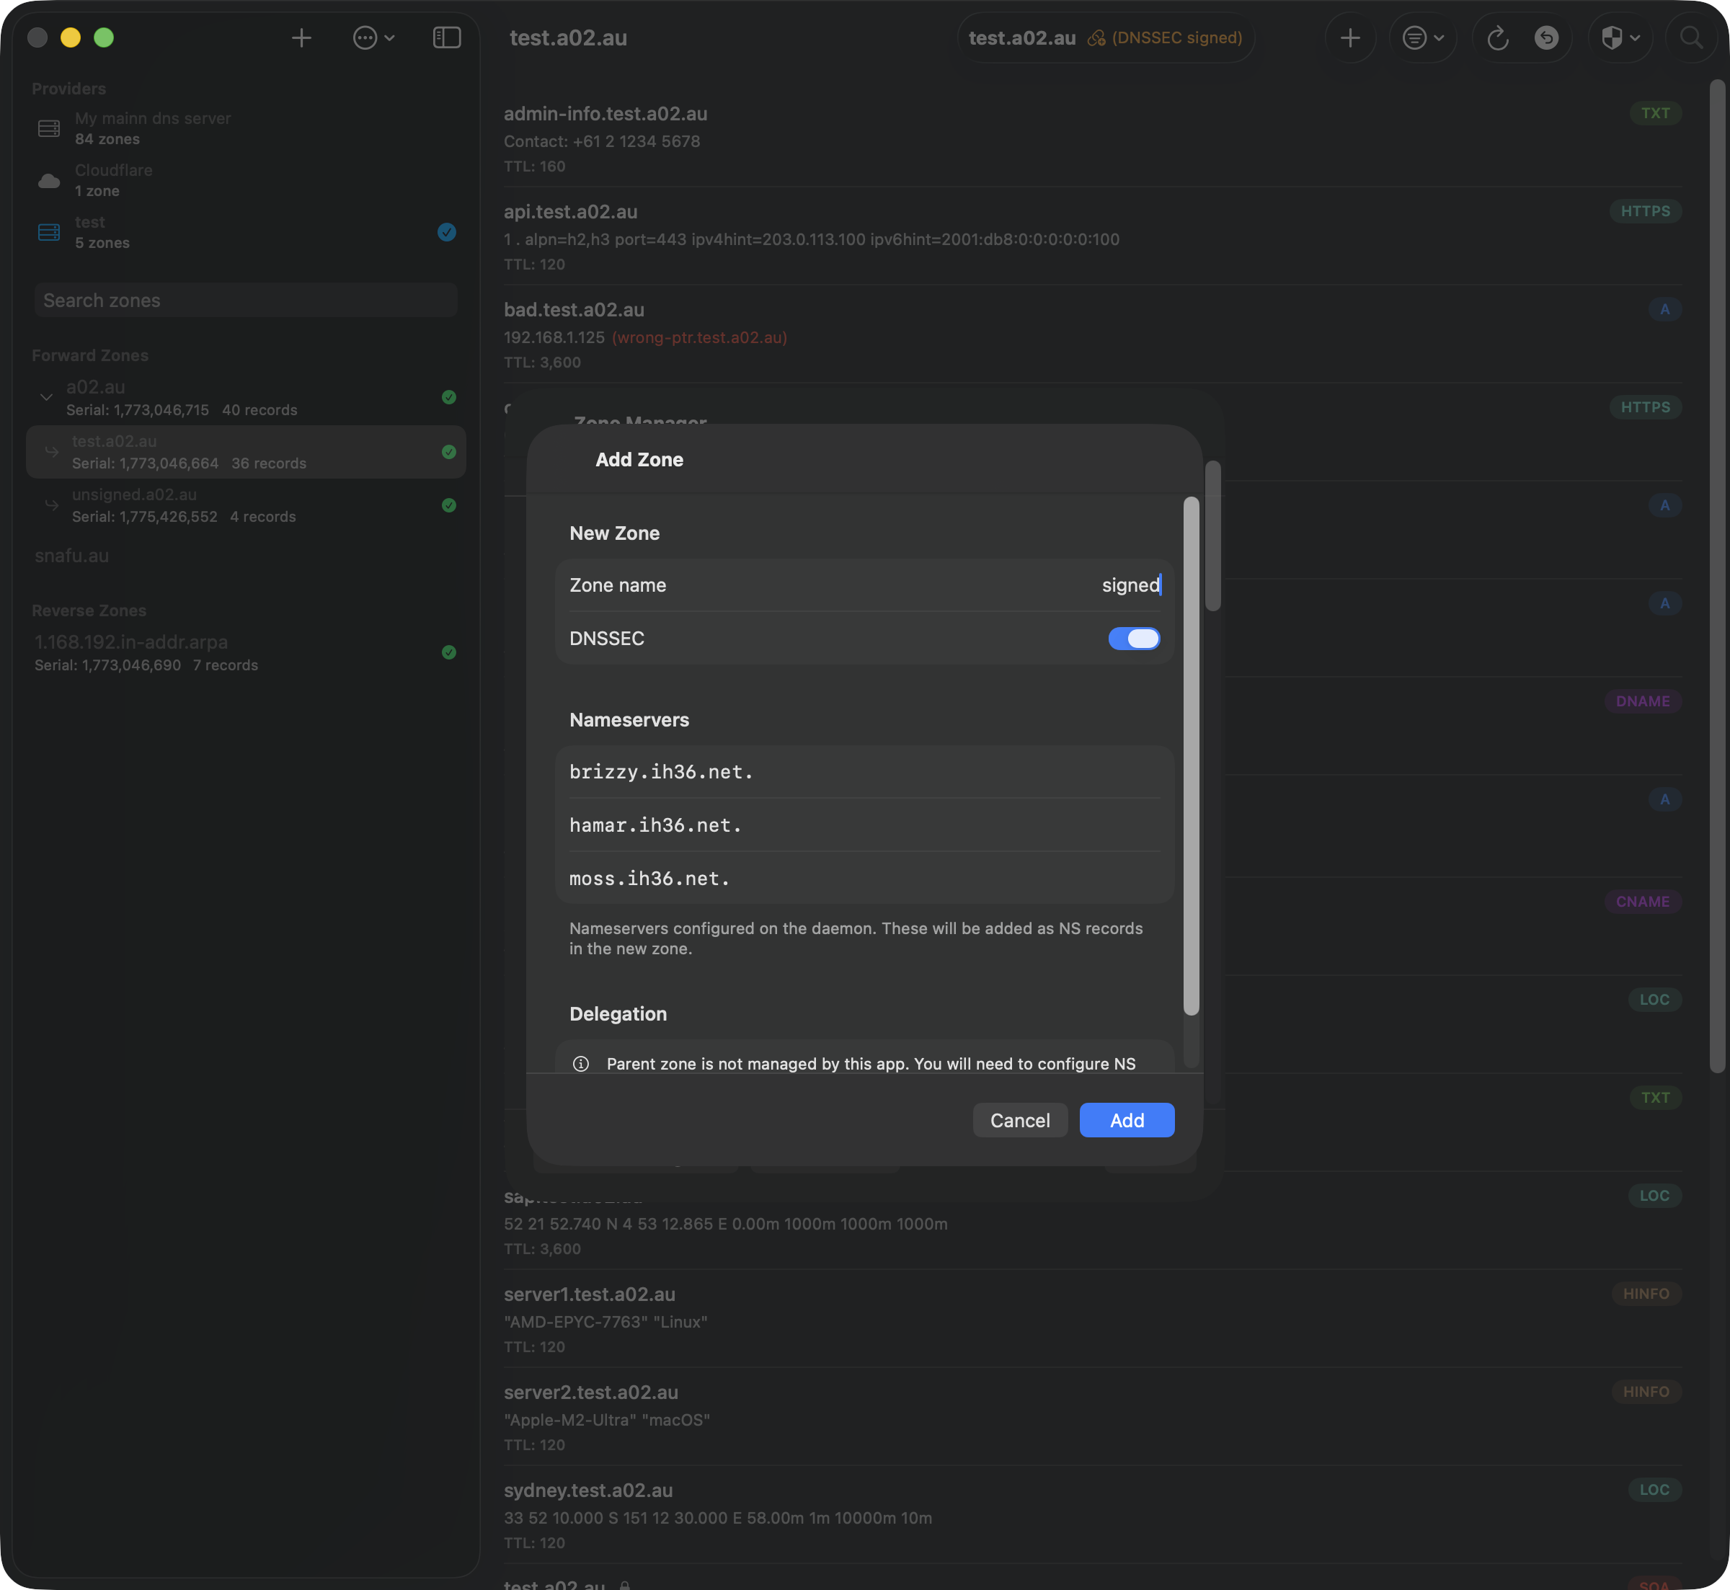This screenshot has height=1590, width=1730.
Task: Open the ellipsis more-options menu in sidebar
Action: (x=373, y=38)
